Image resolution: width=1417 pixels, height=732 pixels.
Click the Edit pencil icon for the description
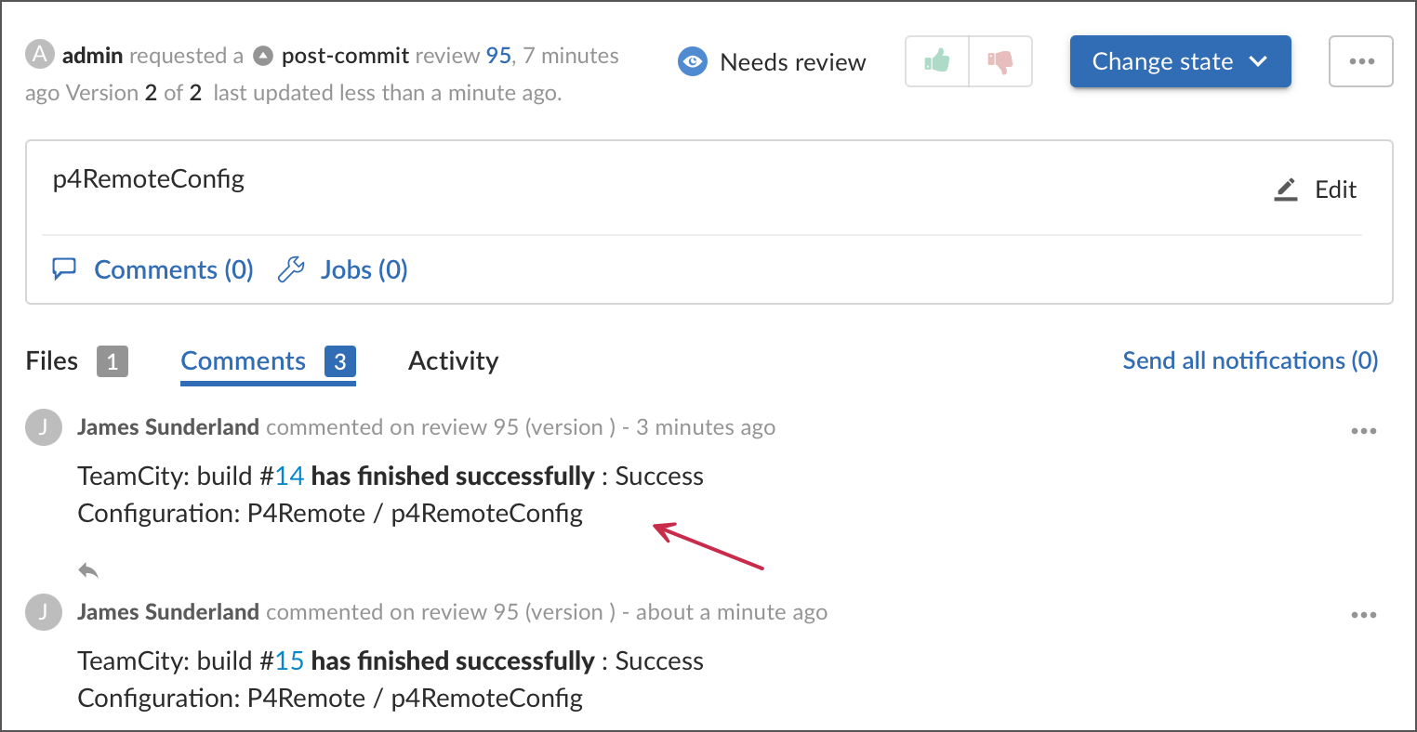pos(1286,189)
